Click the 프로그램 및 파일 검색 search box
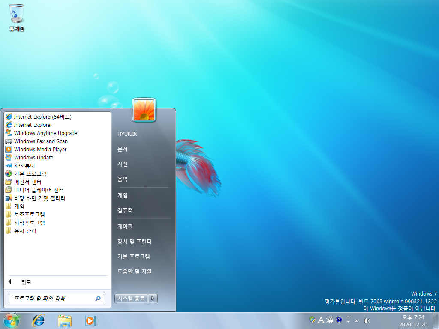The width and height of the screenshot is (439, 329). (x=56, y=299)
